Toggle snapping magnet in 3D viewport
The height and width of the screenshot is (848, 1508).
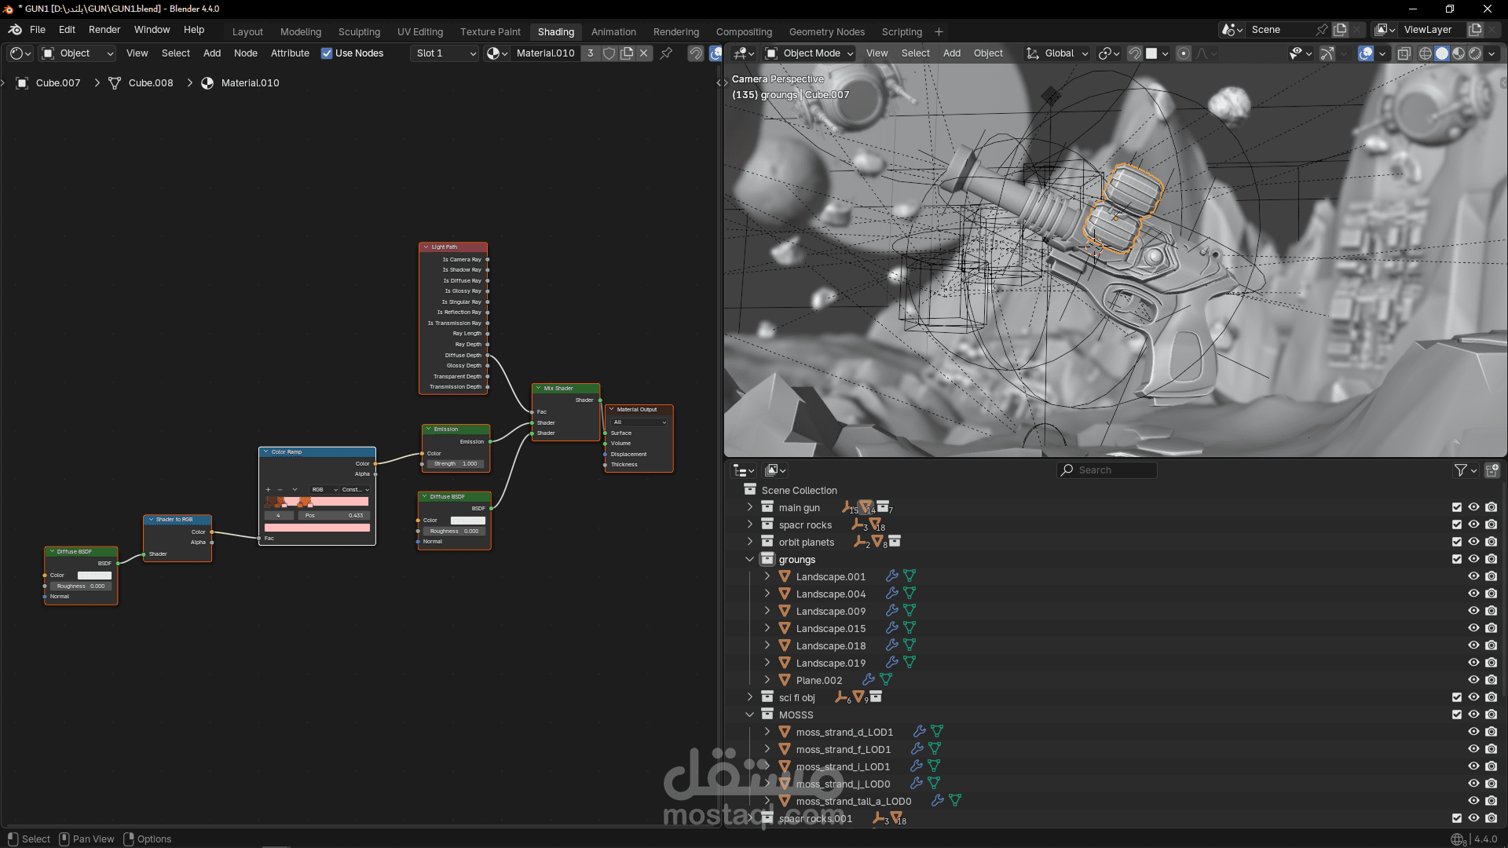coord(1134,53)
